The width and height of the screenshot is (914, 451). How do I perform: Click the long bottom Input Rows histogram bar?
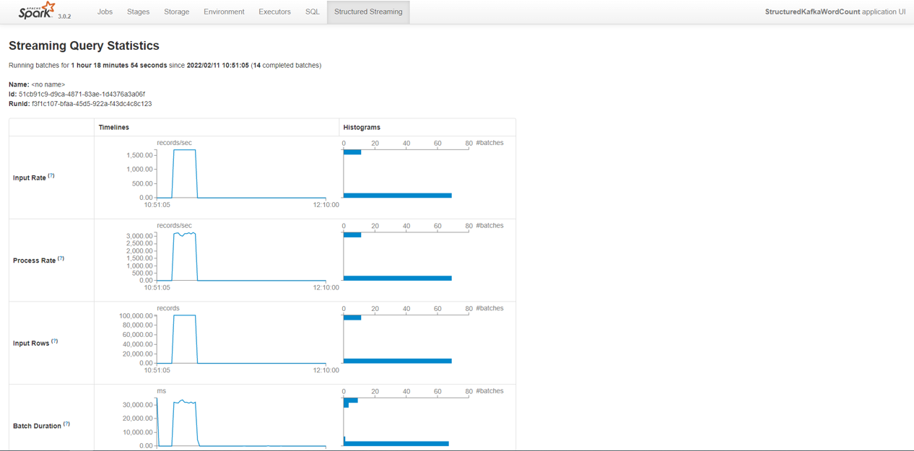pyautogui.click(x=397, y=361)
